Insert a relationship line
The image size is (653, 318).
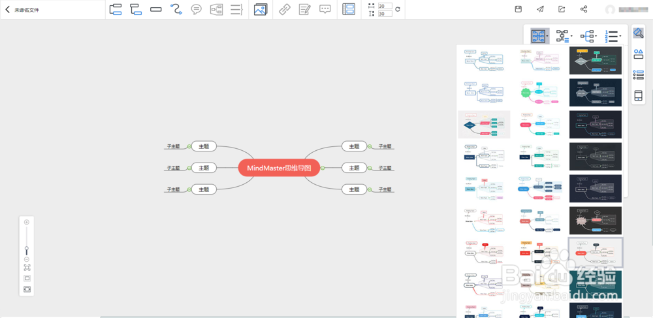point(176,9)
